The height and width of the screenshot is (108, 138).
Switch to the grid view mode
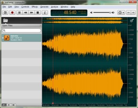click(13, 105)
